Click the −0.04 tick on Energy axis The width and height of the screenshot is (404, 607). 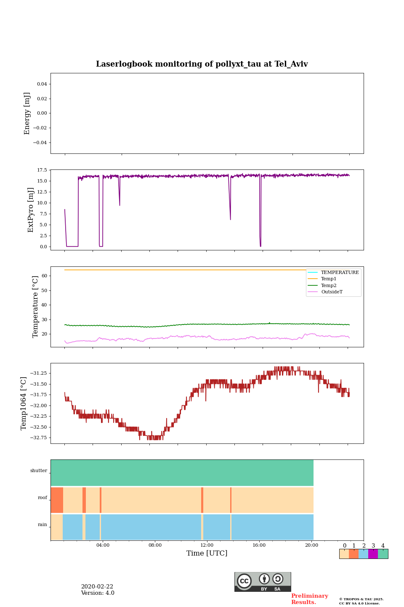point(40,142)
